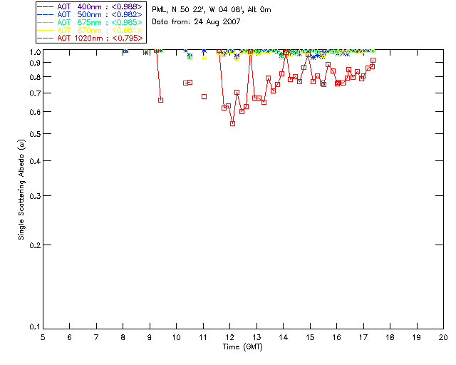Click the AOT 400nm legend entry
Screen dimensions: 456x365
[x=90, y=6]
